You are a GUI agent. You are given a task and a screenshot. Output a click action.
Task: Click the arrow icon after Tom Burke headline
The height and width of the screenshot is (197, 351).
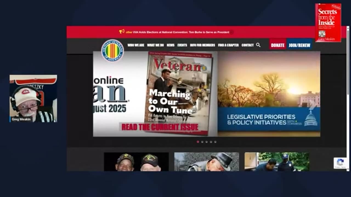[232, 32]
